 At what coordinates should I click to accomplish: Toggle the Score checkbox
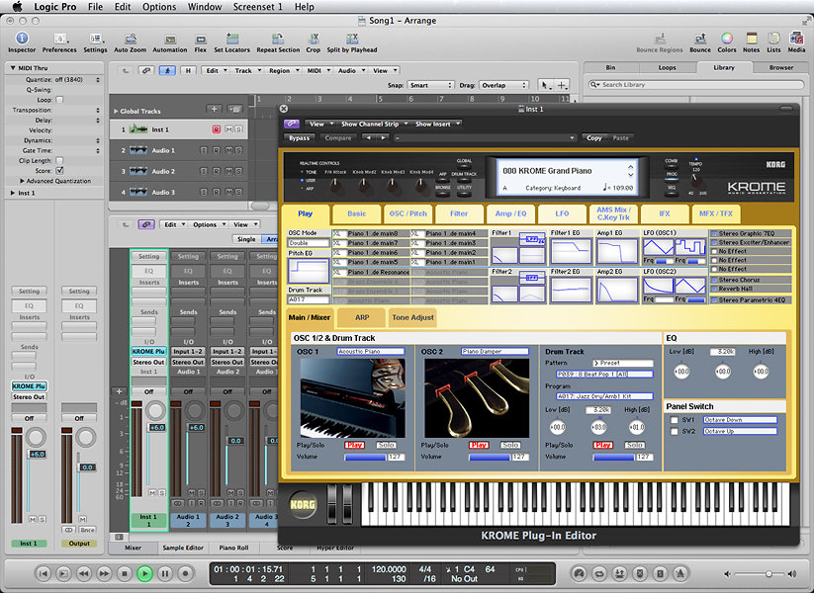59,170
